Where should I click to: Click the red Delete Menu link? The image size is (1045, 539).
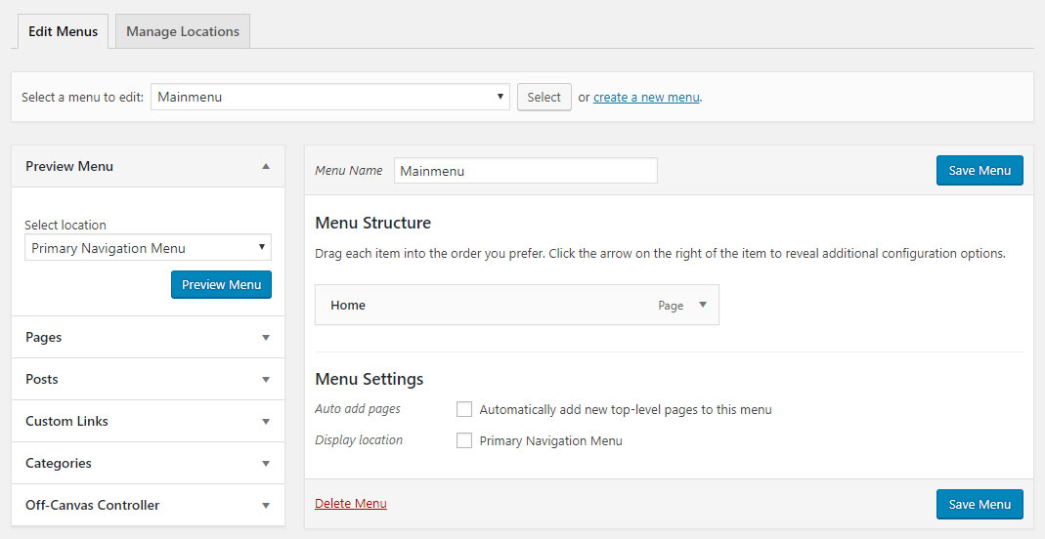(351, 504)
